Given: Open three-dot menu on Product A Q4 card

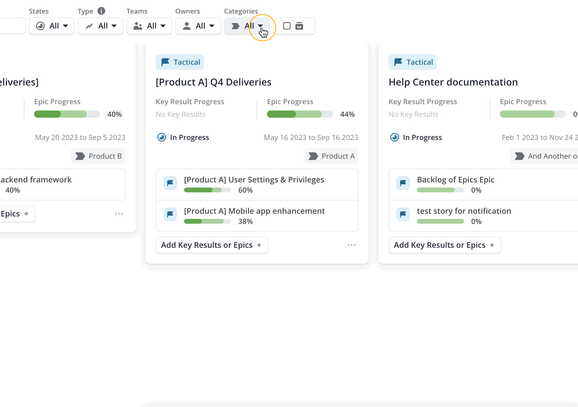Looking at the screenshot, I should click(x=351, y=245).
